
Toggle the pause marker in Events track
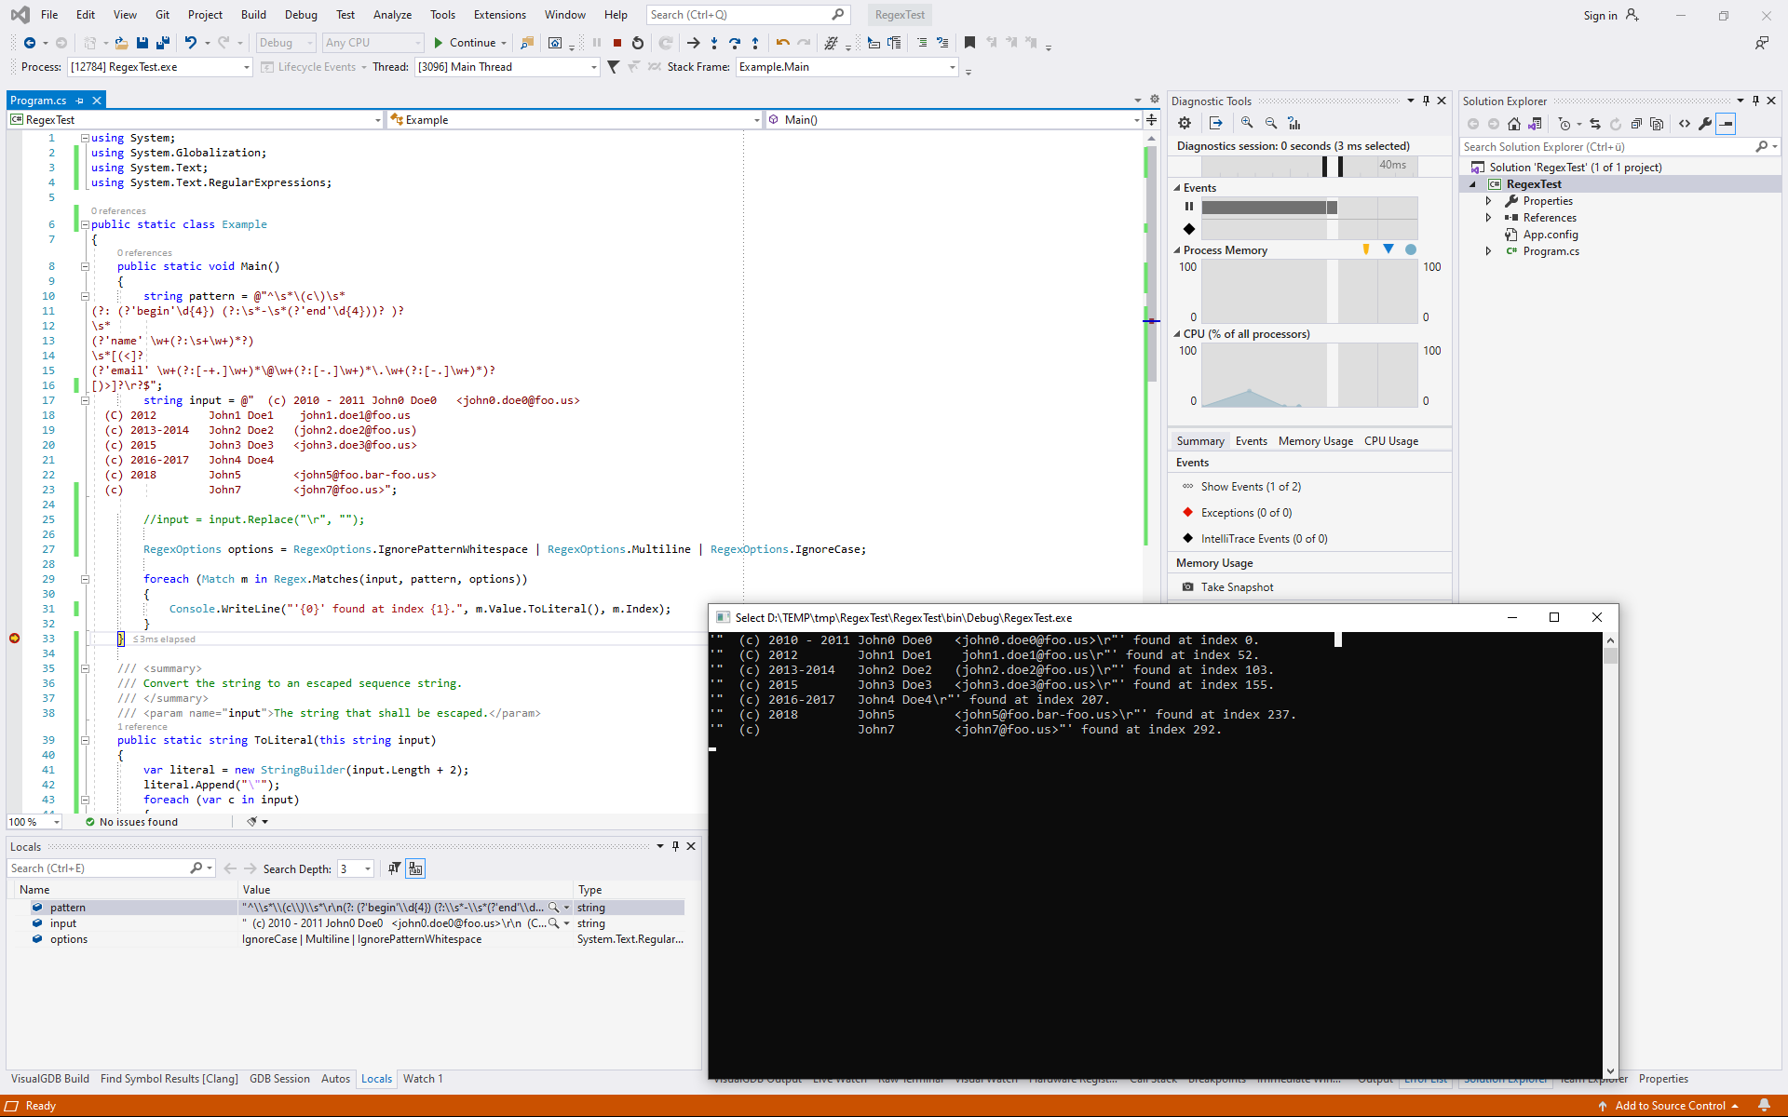(x=1189, y=207)
